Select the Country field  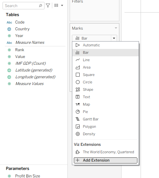click(x=22, y=29)
